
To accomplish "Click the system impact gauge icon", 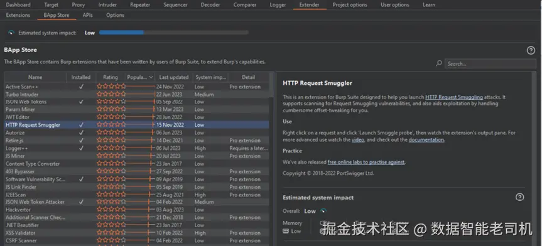I will tap(11, 33).
